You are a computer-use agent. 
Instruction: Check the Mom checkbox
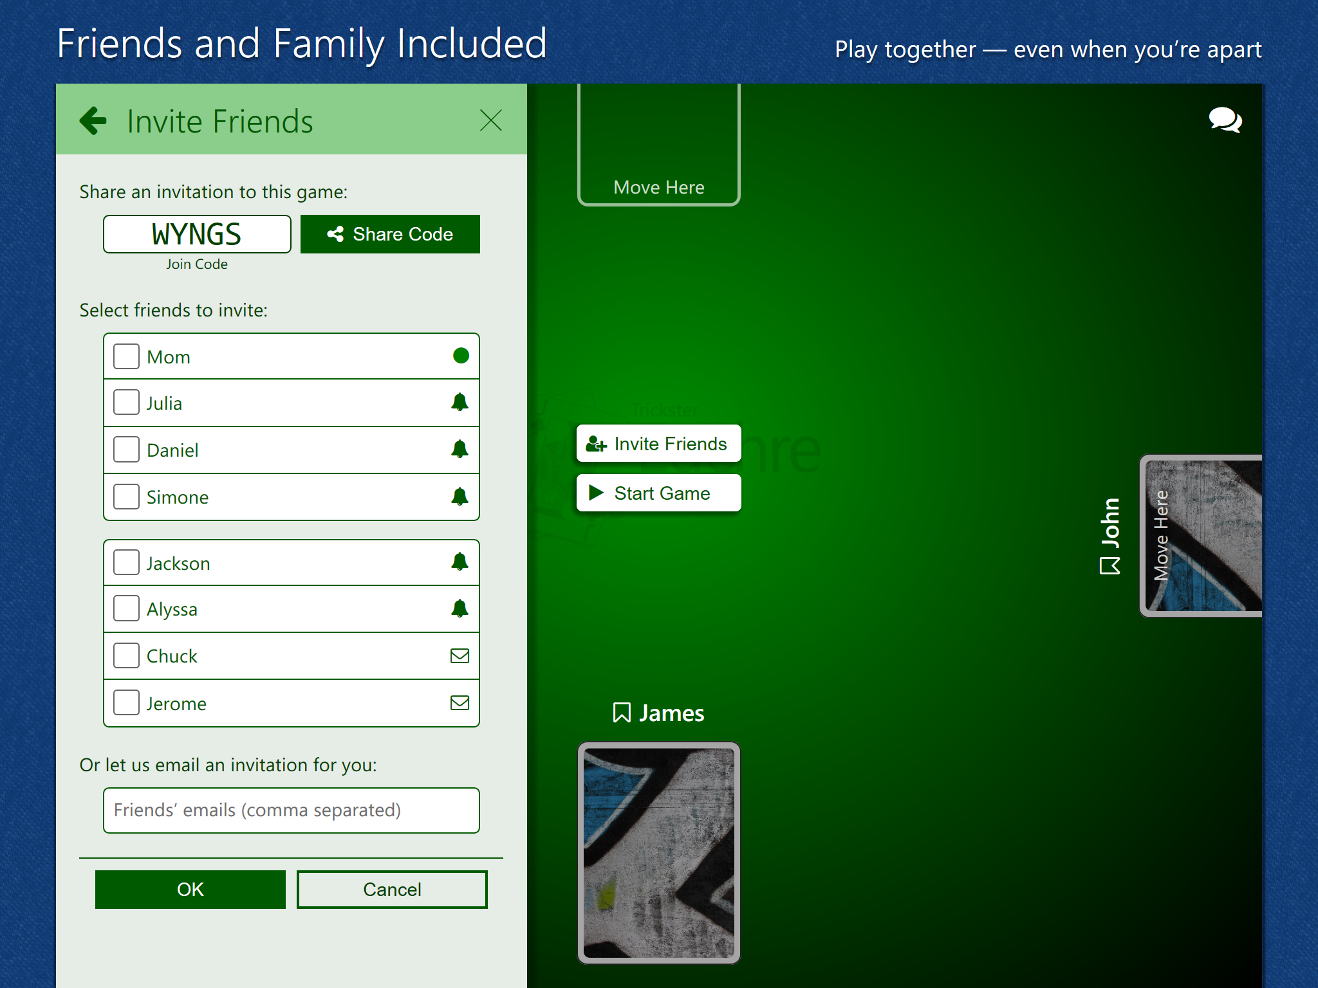(126, 356)
